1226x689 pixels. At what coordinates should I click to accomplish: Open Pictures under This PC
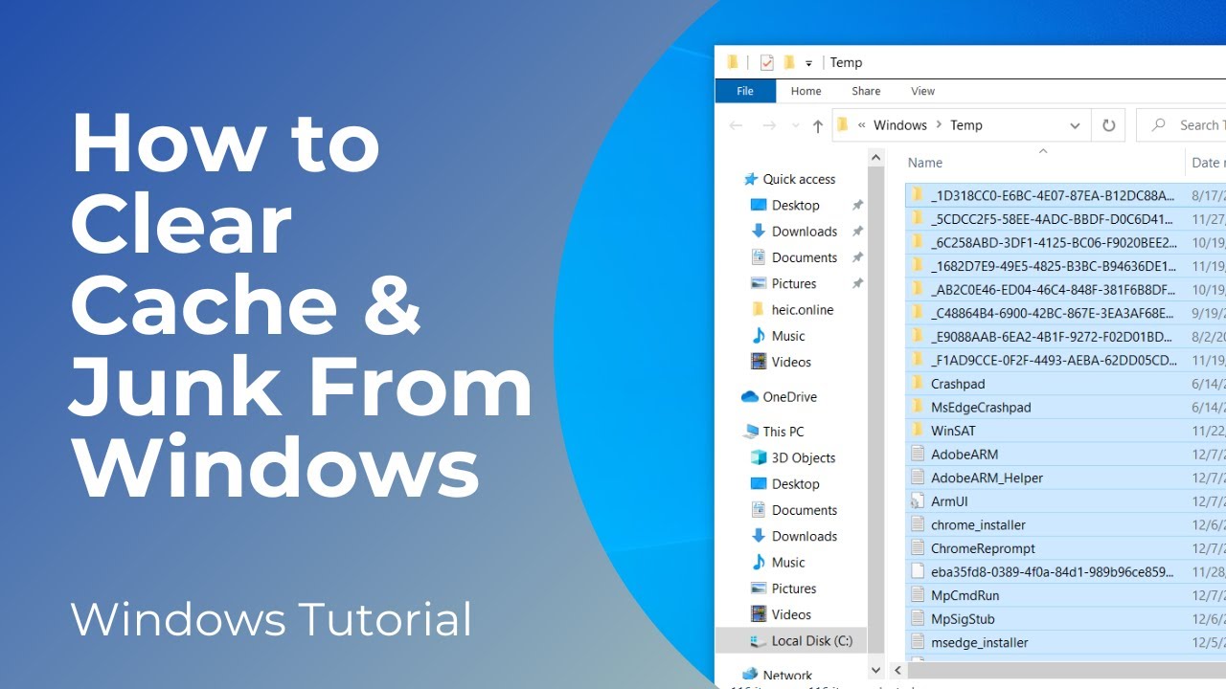tap(794, 589)
